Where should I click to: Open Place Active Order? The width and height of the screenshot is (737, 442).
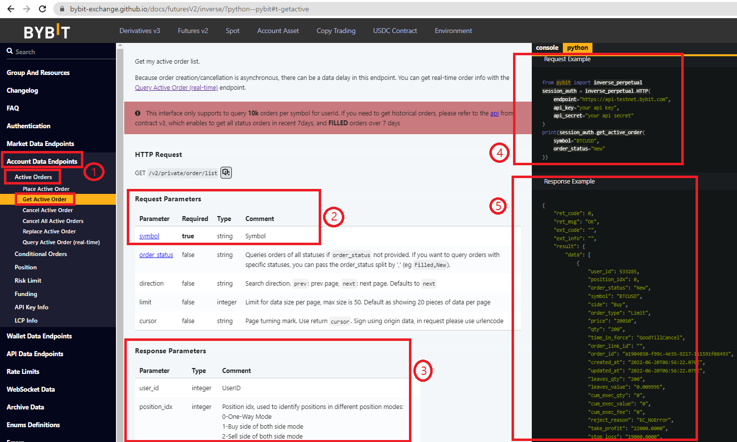pos(46,189)
